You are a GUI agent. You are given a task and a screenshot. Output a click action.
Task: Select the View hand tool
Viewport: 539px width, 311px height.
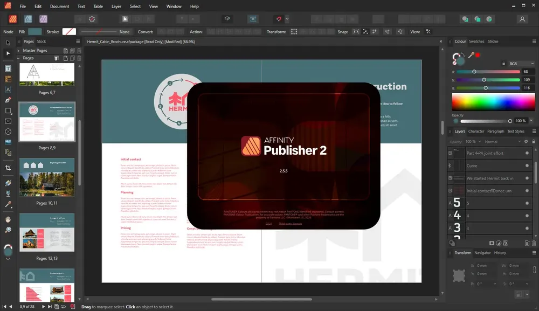pos(8,219)
